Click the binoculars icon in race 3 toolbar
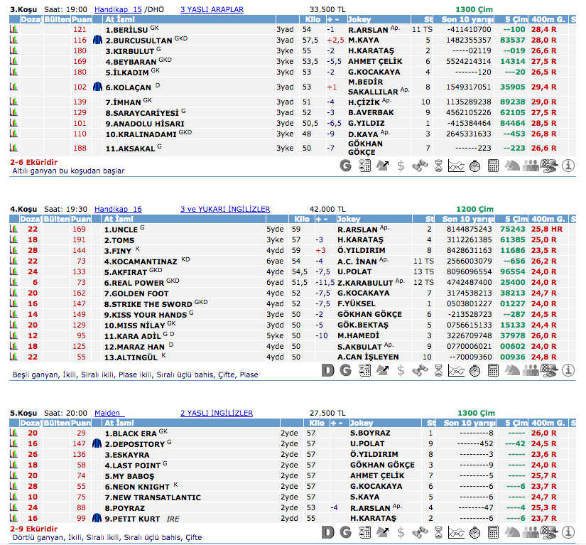The image size is (586, 545). click(x=420, y=166)
